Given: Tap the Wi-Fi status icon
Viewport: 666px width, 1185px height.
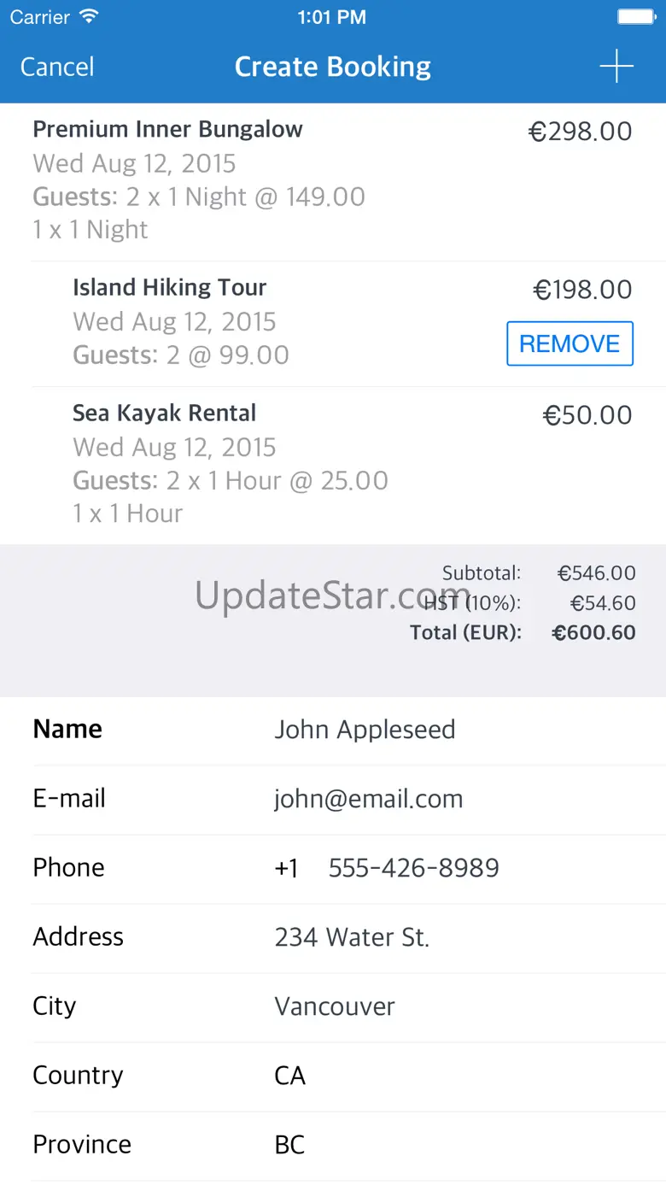Looking at the screenshot, I should pos(88,17).
